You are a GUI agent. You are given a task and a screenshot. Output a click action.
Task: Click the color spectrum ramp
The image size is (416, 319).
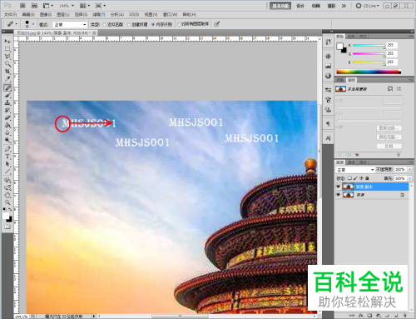point(369,72)
